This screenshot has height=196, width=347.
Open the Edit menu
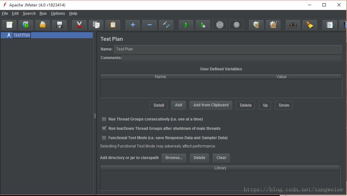coord(15,13)
